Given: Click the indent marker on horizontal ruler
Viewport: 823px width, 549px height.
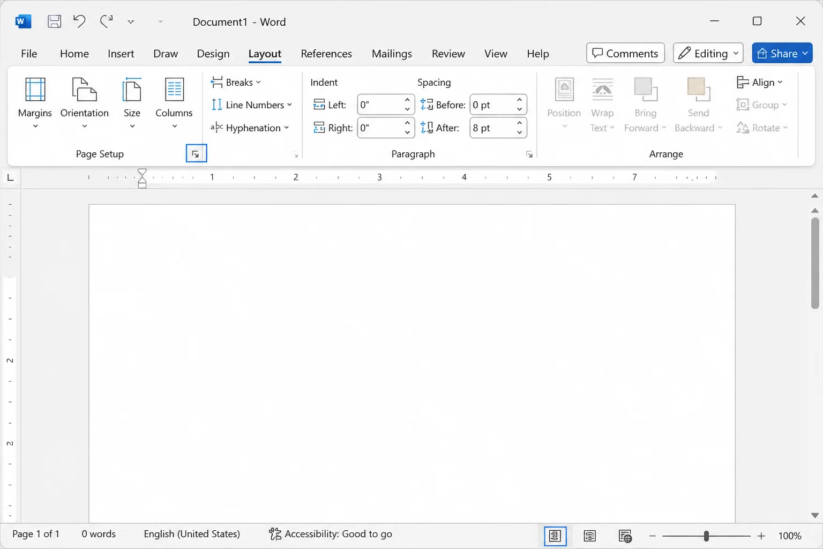Looking at the screenshot, I should [142, 178].
